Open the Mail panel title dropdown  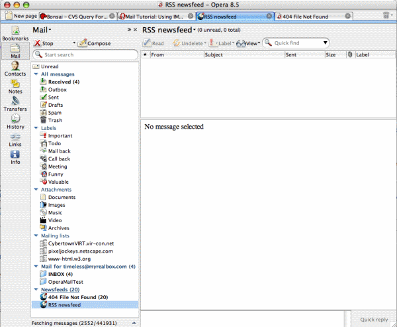point(50,30)
